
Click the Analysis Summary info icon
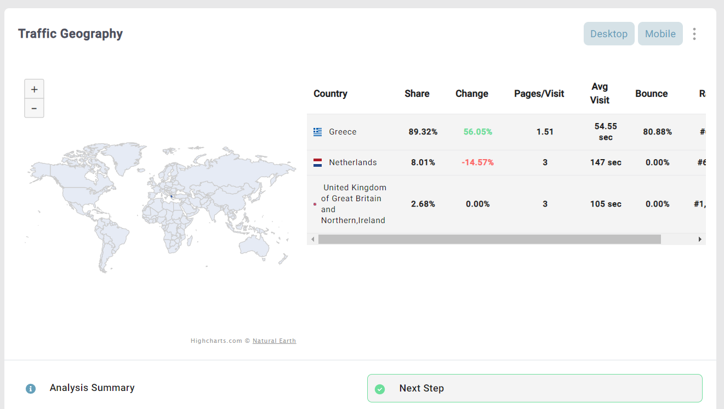31,389
